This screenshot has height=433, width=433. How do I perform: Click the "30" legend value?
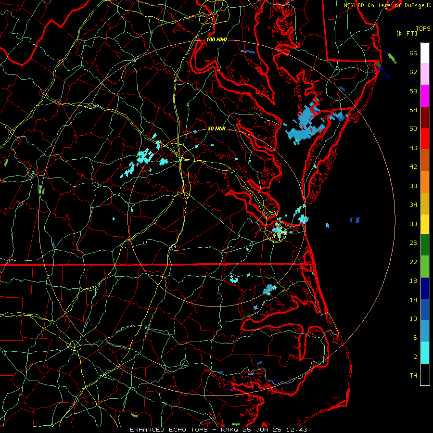[x=413, y=224]
